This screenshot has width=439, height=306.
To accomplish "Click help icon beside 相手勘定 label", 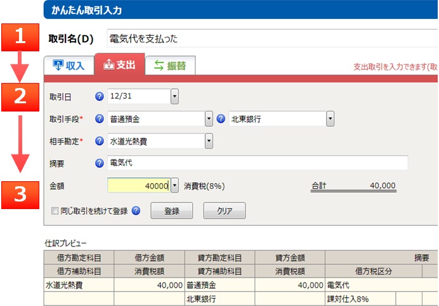I will (99, 141).
